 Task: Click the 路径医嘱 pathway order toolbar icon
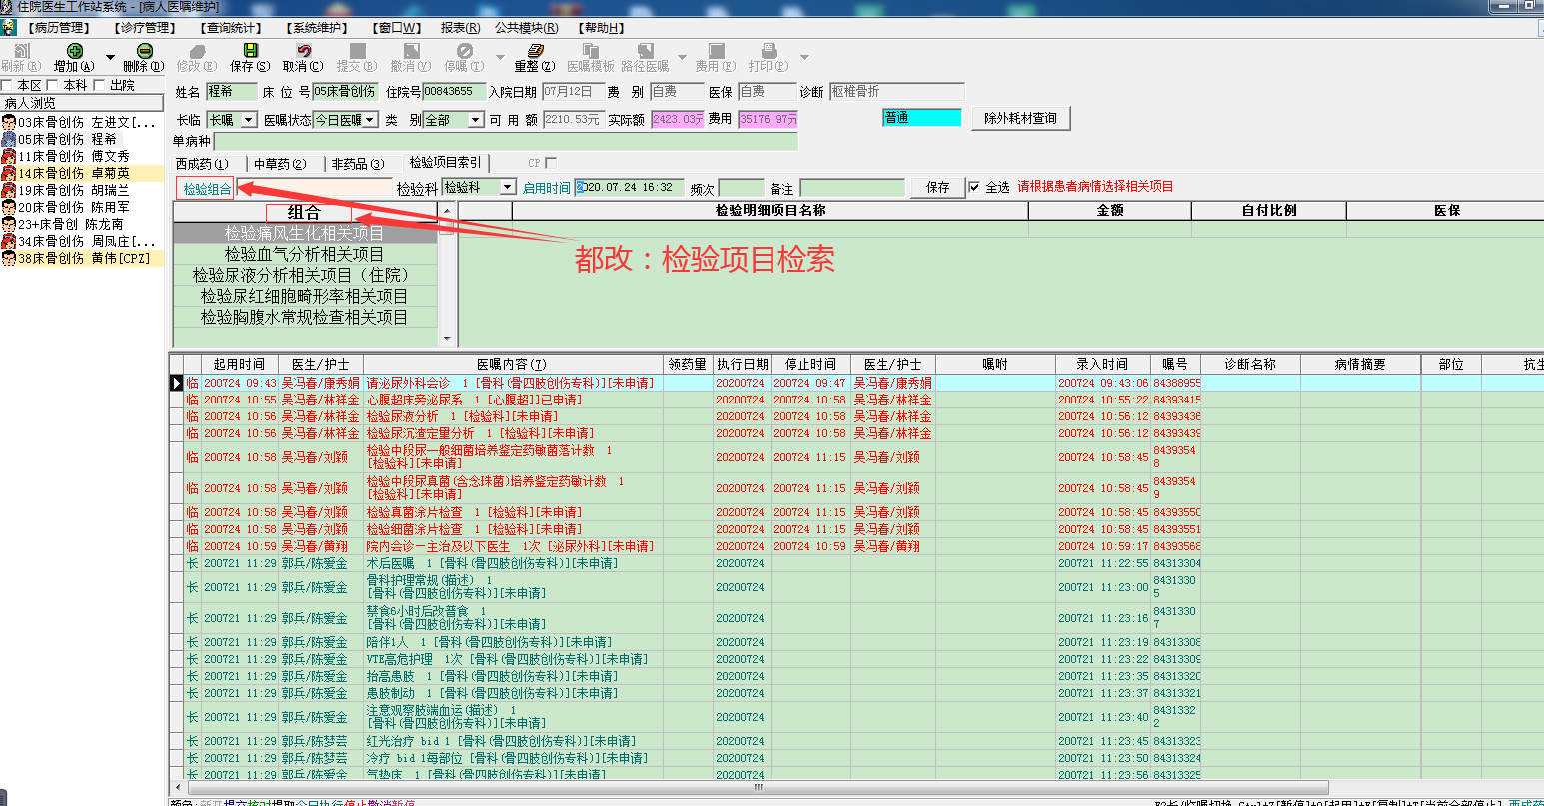click(646, 51)
